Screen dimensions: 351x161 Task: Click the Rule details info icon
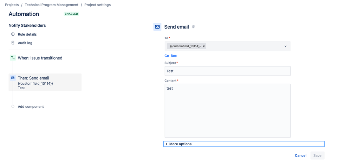13,34
